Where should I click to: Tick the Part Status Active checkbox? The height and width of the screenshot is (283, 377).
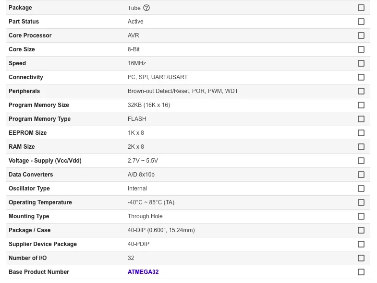(x=361, y=22)
